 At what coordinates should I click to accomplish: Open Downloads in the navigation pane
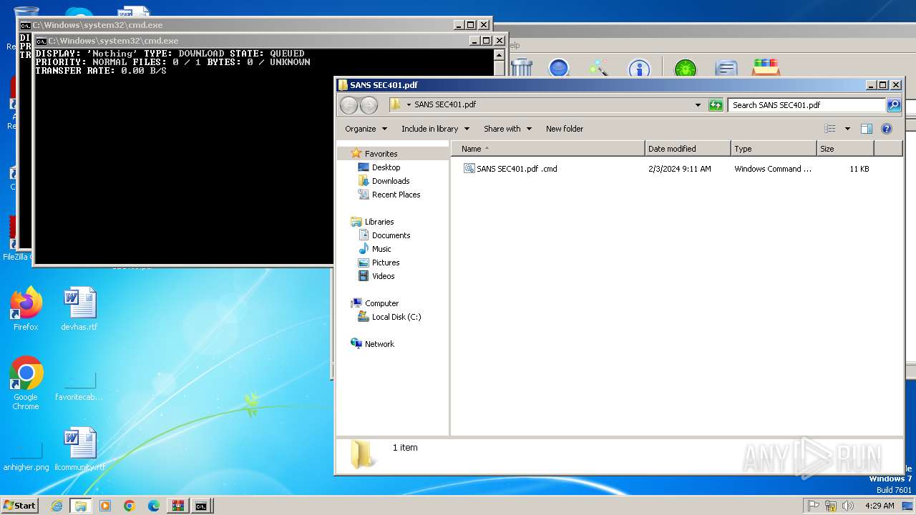pyautogui.click(x=391, y=181)
